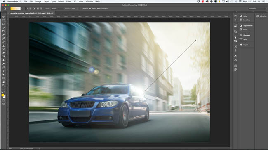
Task: Choose the Linear Gradient style
Action: pyautogui.click(x=27, y=9)
